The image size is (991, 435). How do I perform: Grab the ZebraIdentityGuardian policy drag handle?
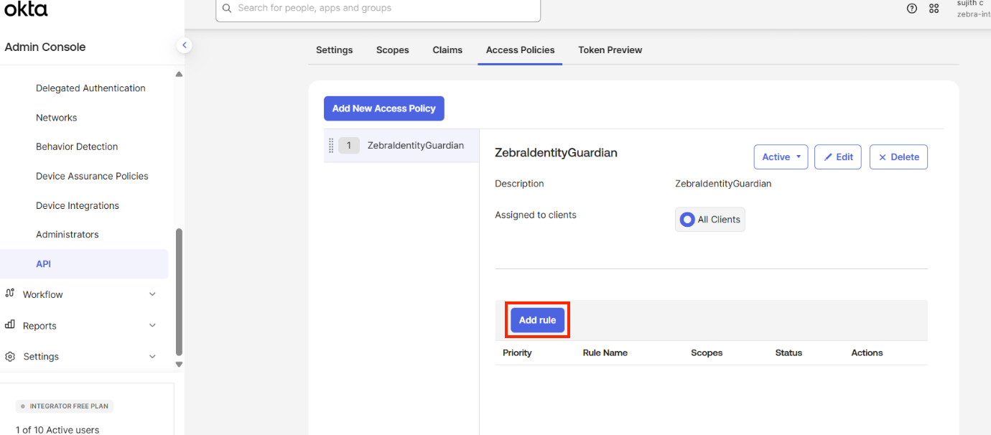pos(331,146)
